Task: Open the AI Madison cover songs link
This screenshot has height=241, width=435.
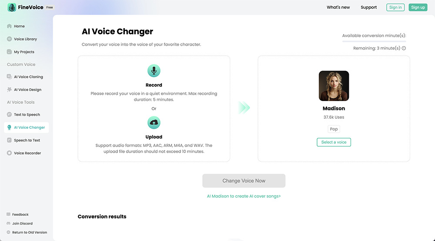Action: (244, 196)
